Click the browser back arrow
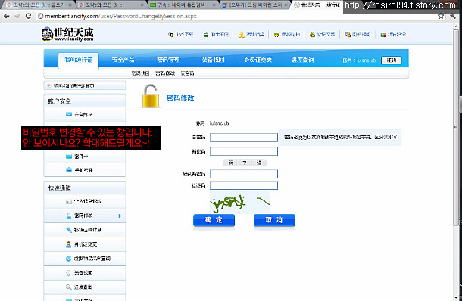 coord(7,16)
